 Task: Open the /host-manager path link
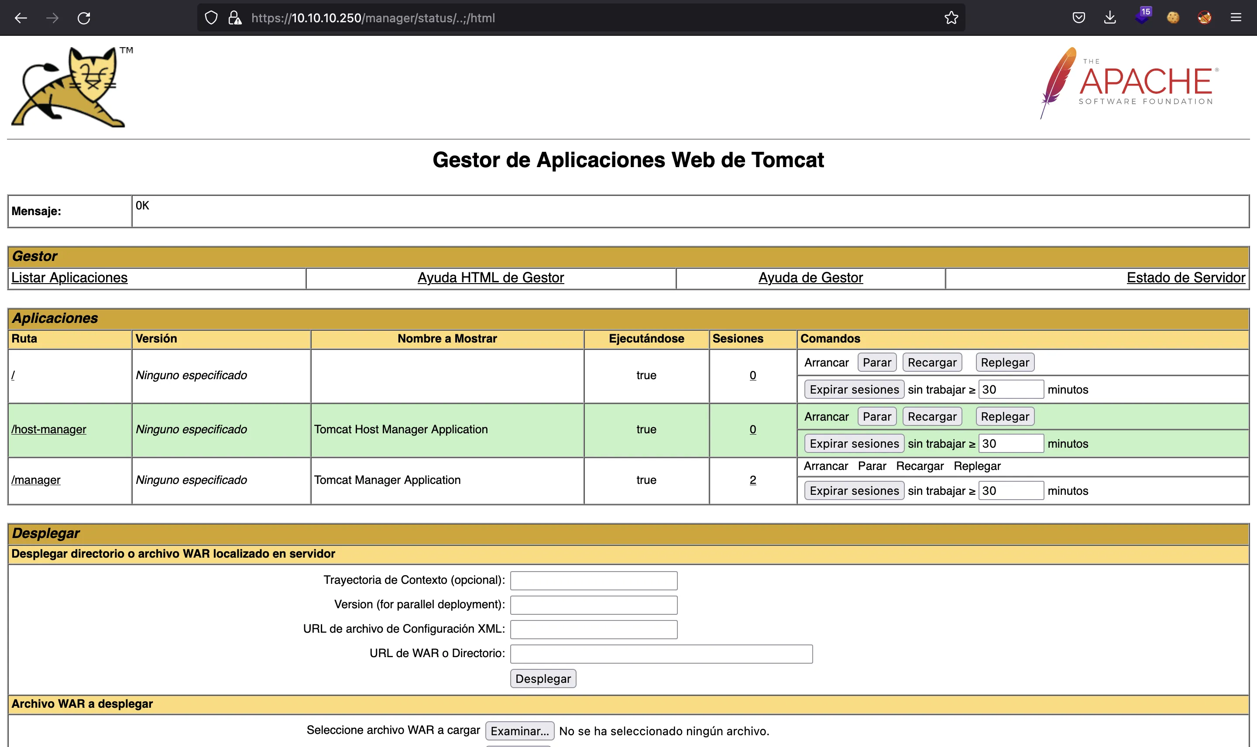click(49, 429)
